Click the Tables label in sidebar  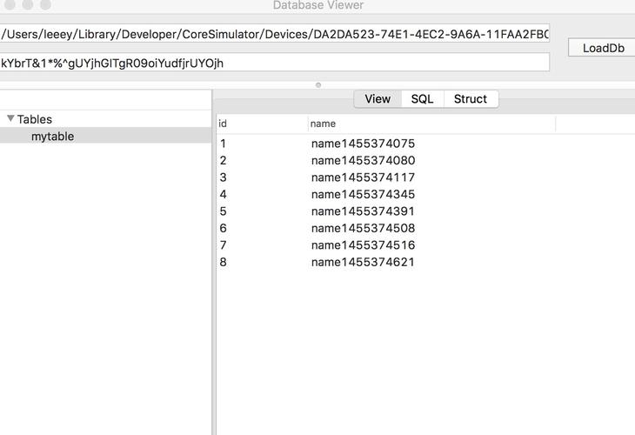[35, 119]
